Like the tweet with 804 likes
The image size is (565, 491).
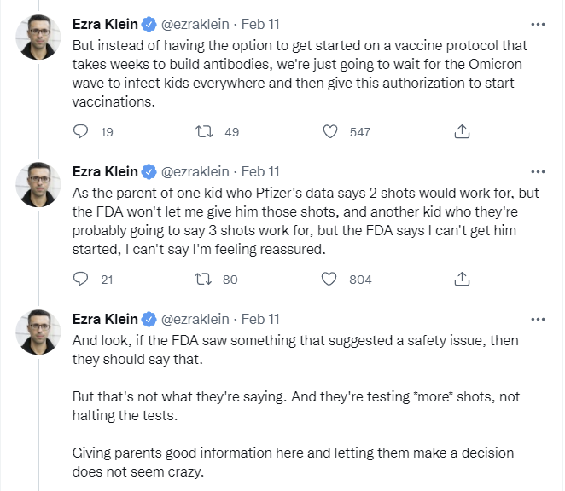pos(331,279)
